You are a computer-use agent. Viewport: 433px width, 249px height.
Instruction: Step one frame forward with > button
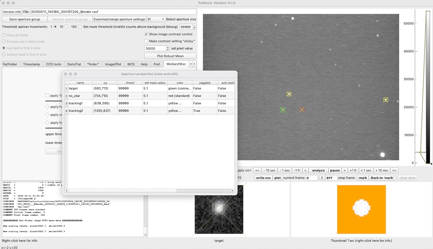(x=345, y=170)
